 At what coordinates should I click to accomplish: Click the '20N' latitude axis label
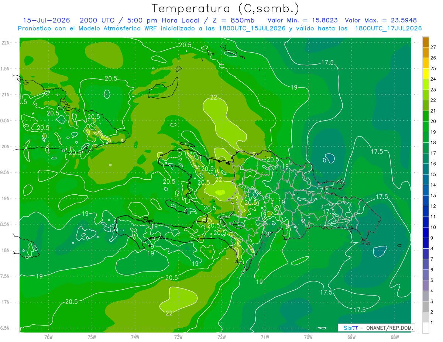point(6,146)
